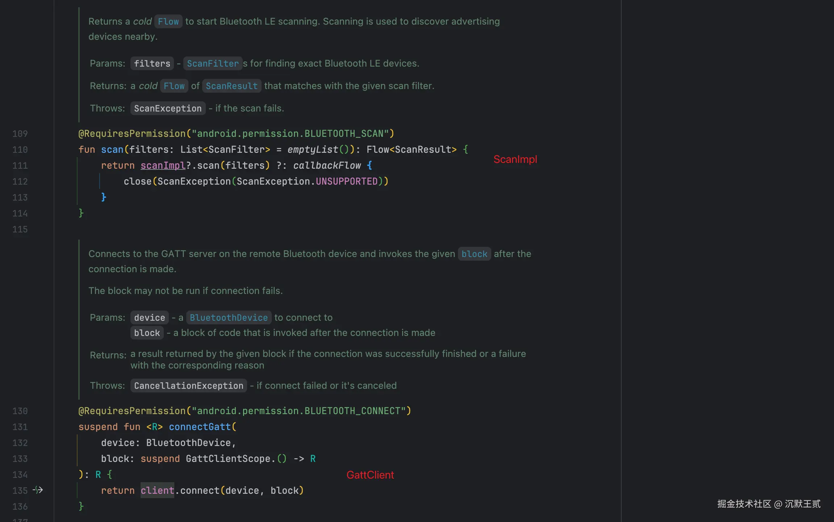Click the UNSUPPORTED constant on line 112

tap(346, 182)
